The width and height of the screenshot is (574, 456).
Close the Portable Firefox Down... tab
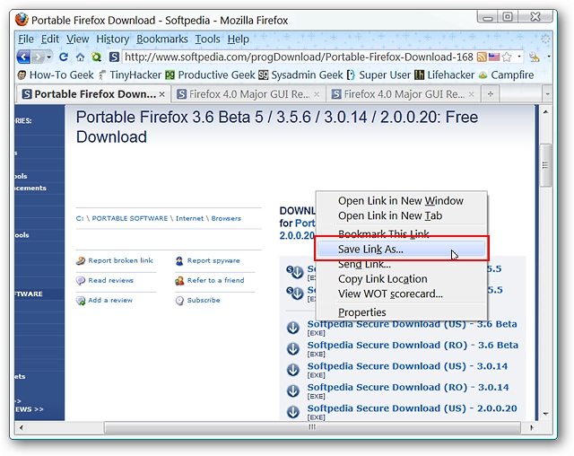click(x=161, y=94)
